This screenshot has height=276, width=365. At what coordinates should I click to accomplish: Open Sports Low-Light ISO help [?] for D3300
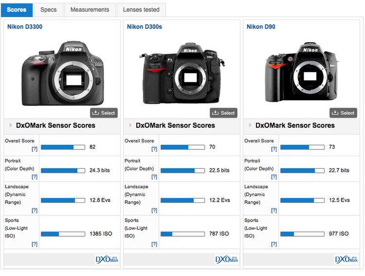coord(35,244)
